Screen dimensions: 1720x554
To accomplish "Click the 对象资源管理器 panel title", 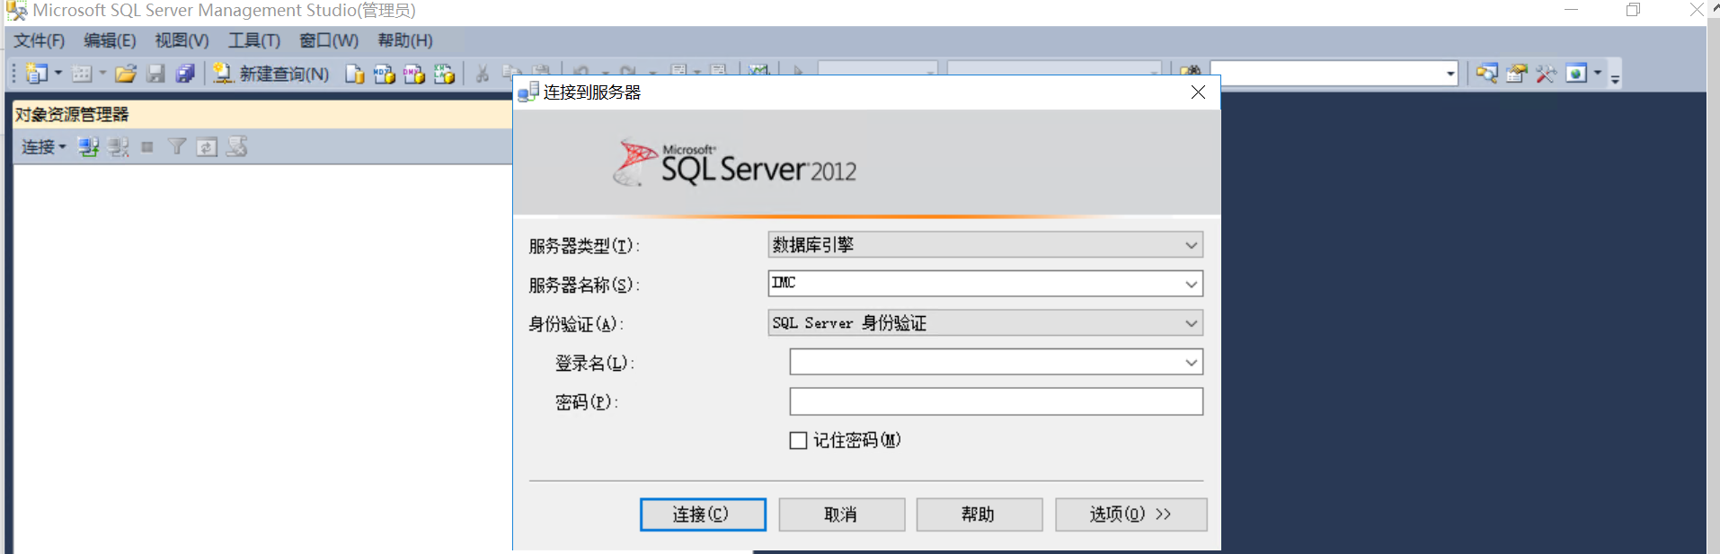I will [x=72, y=115].
